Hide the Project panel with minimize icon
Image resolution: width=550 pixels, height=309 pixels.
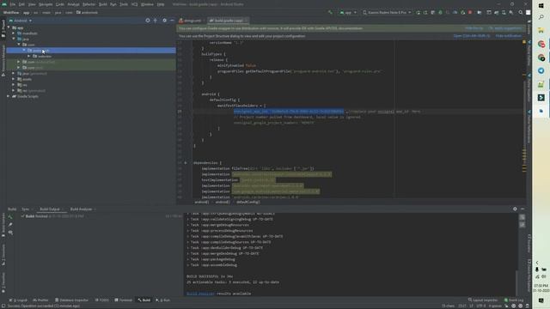tap(172, 21)
